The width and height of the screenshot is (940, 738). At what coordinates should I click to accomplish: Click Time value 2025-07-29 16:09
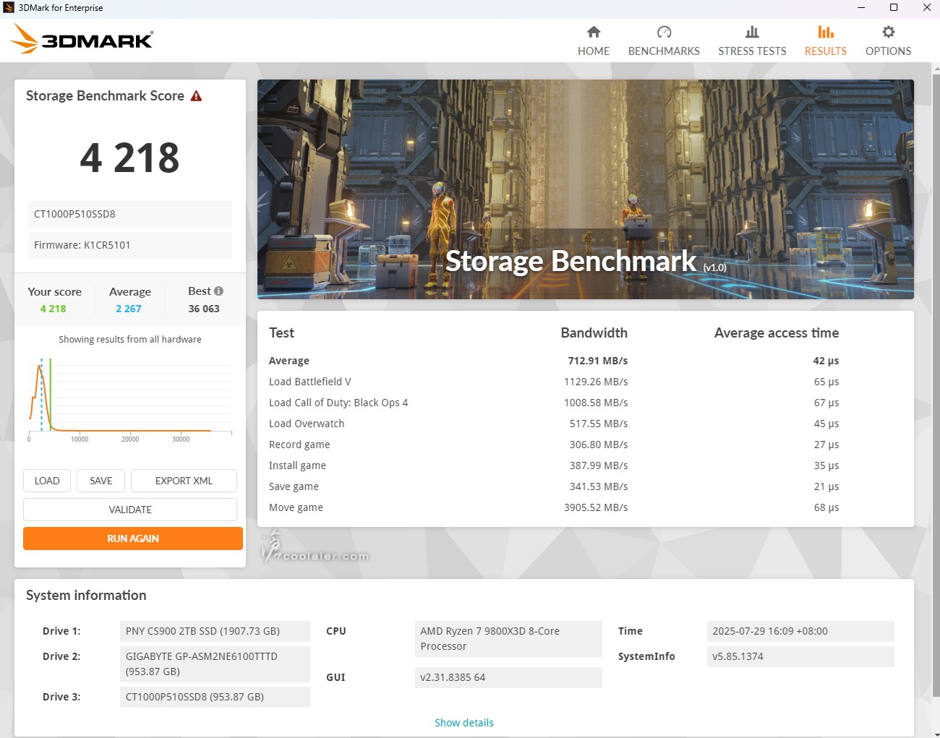[800, 631]
